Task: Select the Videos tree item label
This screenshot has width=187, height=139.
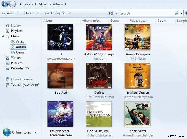Action: click(x=16, y=58)
